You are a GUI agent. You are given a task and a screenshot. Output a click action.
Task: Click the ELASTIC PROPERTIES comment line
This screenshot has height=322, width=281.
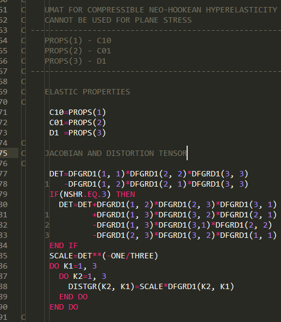pyautogui.click(x=87, y=92)
